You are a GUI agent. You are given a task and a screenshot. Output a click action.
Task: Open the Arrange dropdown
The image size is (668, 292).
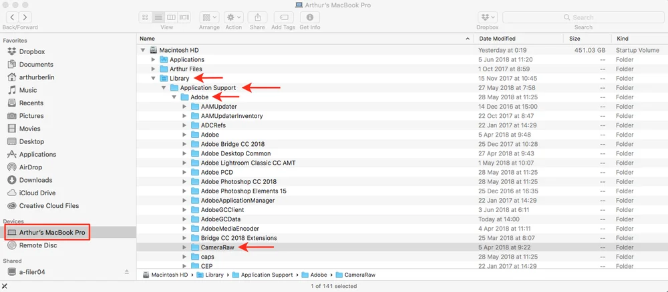[x=210, y=17]
